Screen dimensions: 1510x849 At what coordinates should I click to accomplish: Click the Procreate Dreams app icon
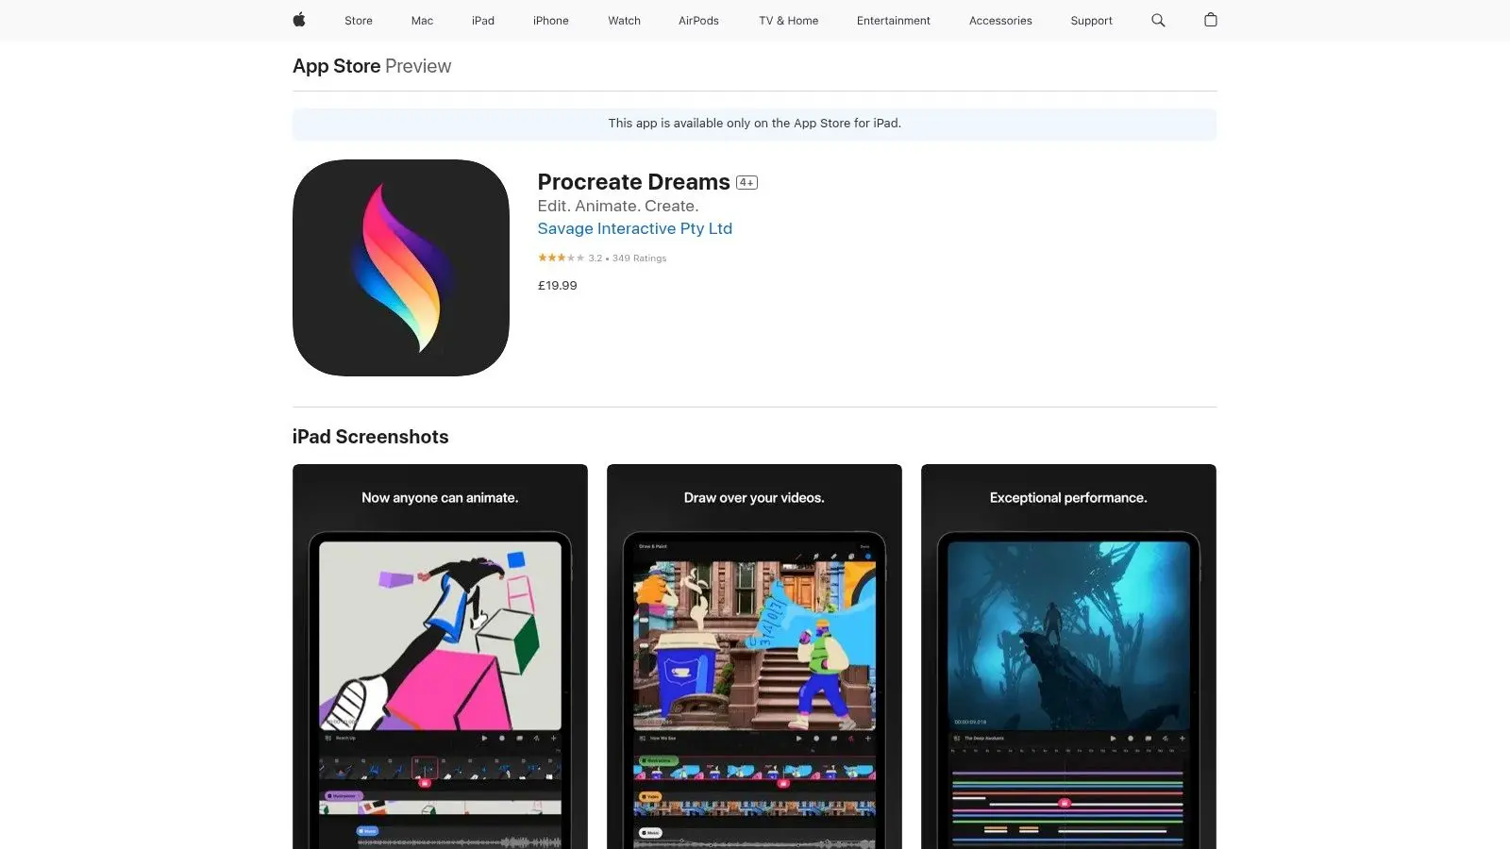(400, 267)
